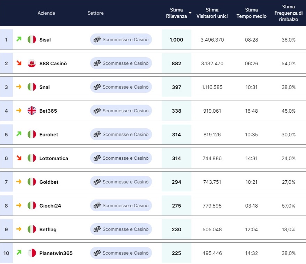Click the Stima Tempo medio column header

click(252, 13)
